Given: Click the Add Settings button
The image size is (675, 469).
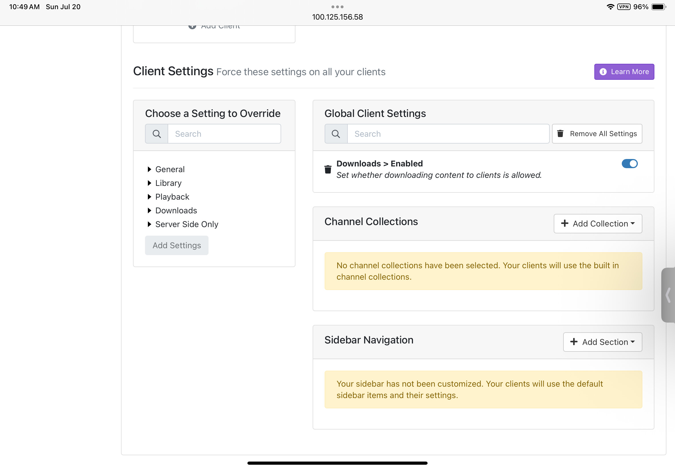Looking at the screenshot, I should click(x=176, y=245).
